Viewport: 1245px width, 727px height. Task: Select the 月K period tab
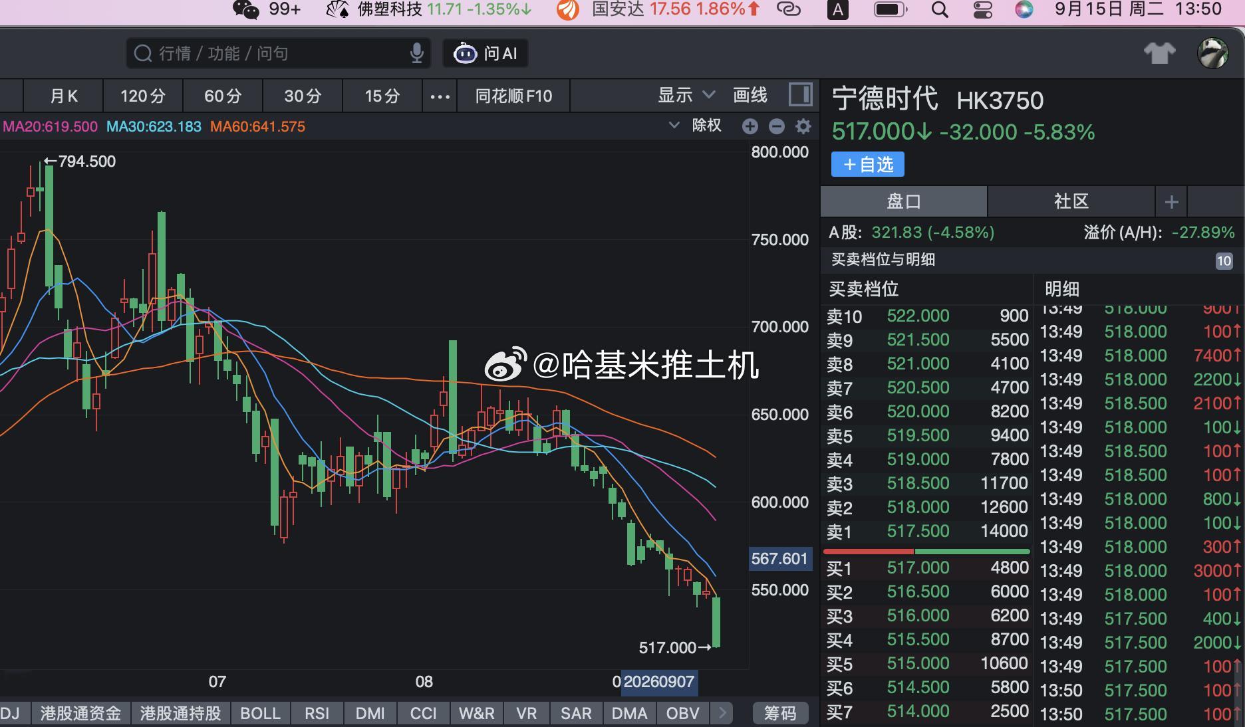pos(64,96)
